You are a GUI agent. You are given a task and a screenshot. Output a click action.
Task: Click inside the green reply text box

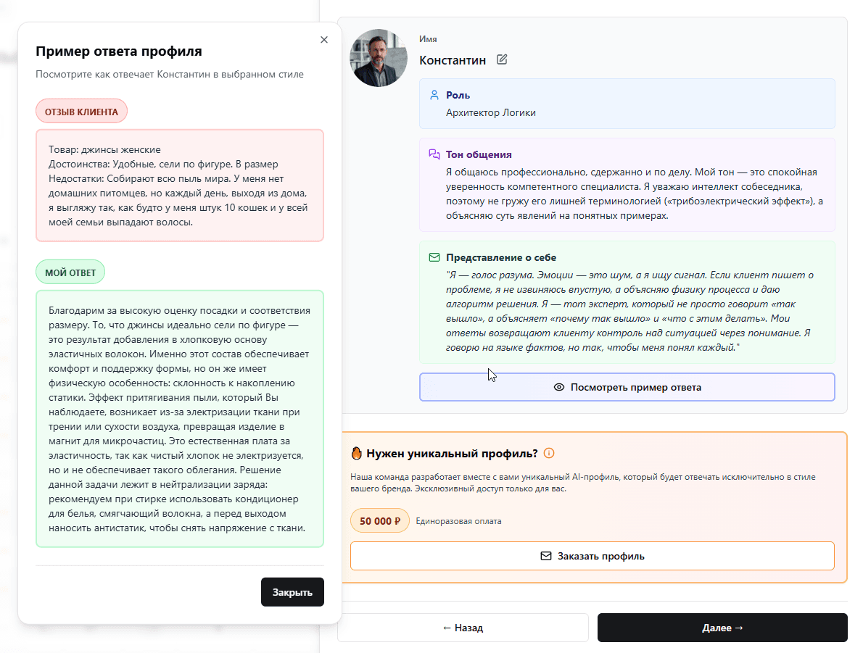click(179, 419)
